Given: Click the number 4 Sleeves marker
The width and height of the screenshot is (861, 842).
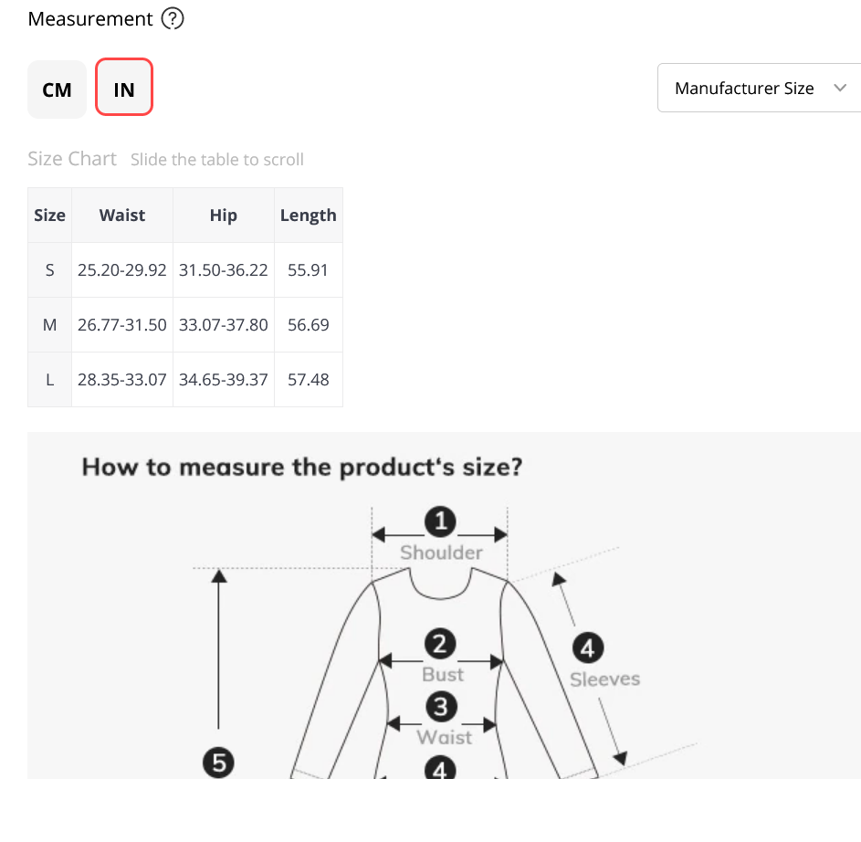Looking at the screenshot, I should point(588,648).
